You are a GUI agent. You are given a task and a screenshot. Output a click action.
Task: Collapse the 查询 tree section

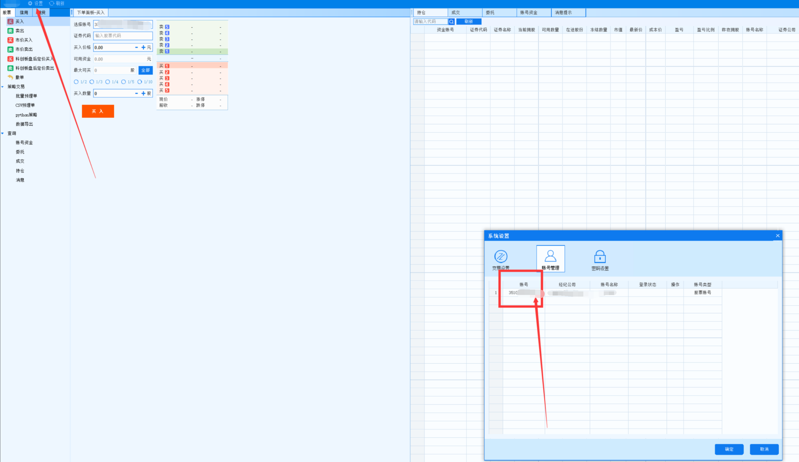(3, 133)
